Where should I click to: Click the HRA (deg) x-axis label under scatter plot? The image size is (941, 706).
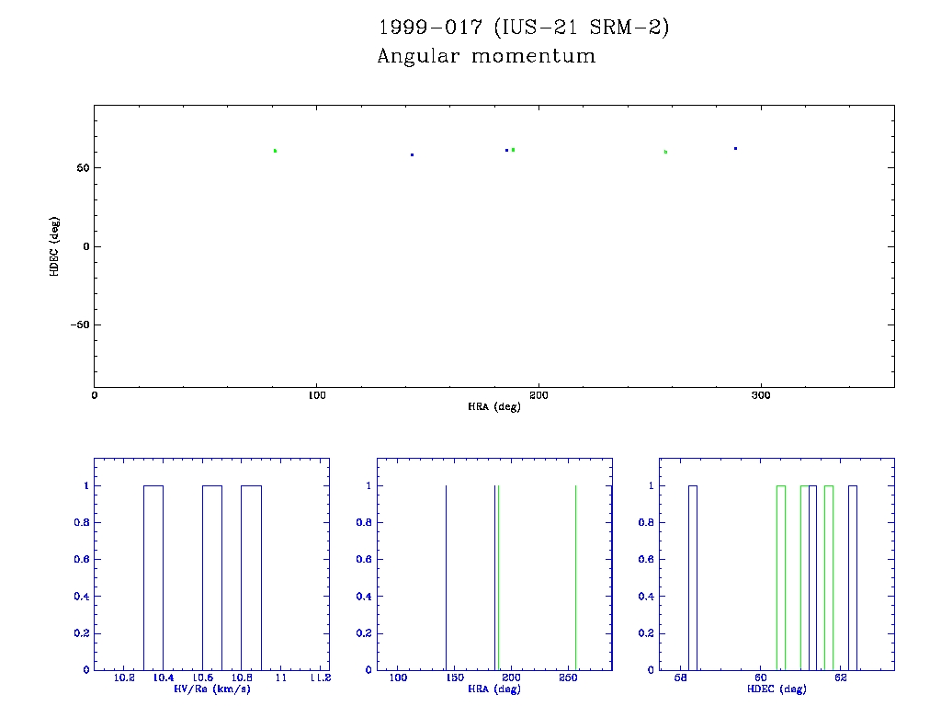pyautogui.click(x=494, y=406)
